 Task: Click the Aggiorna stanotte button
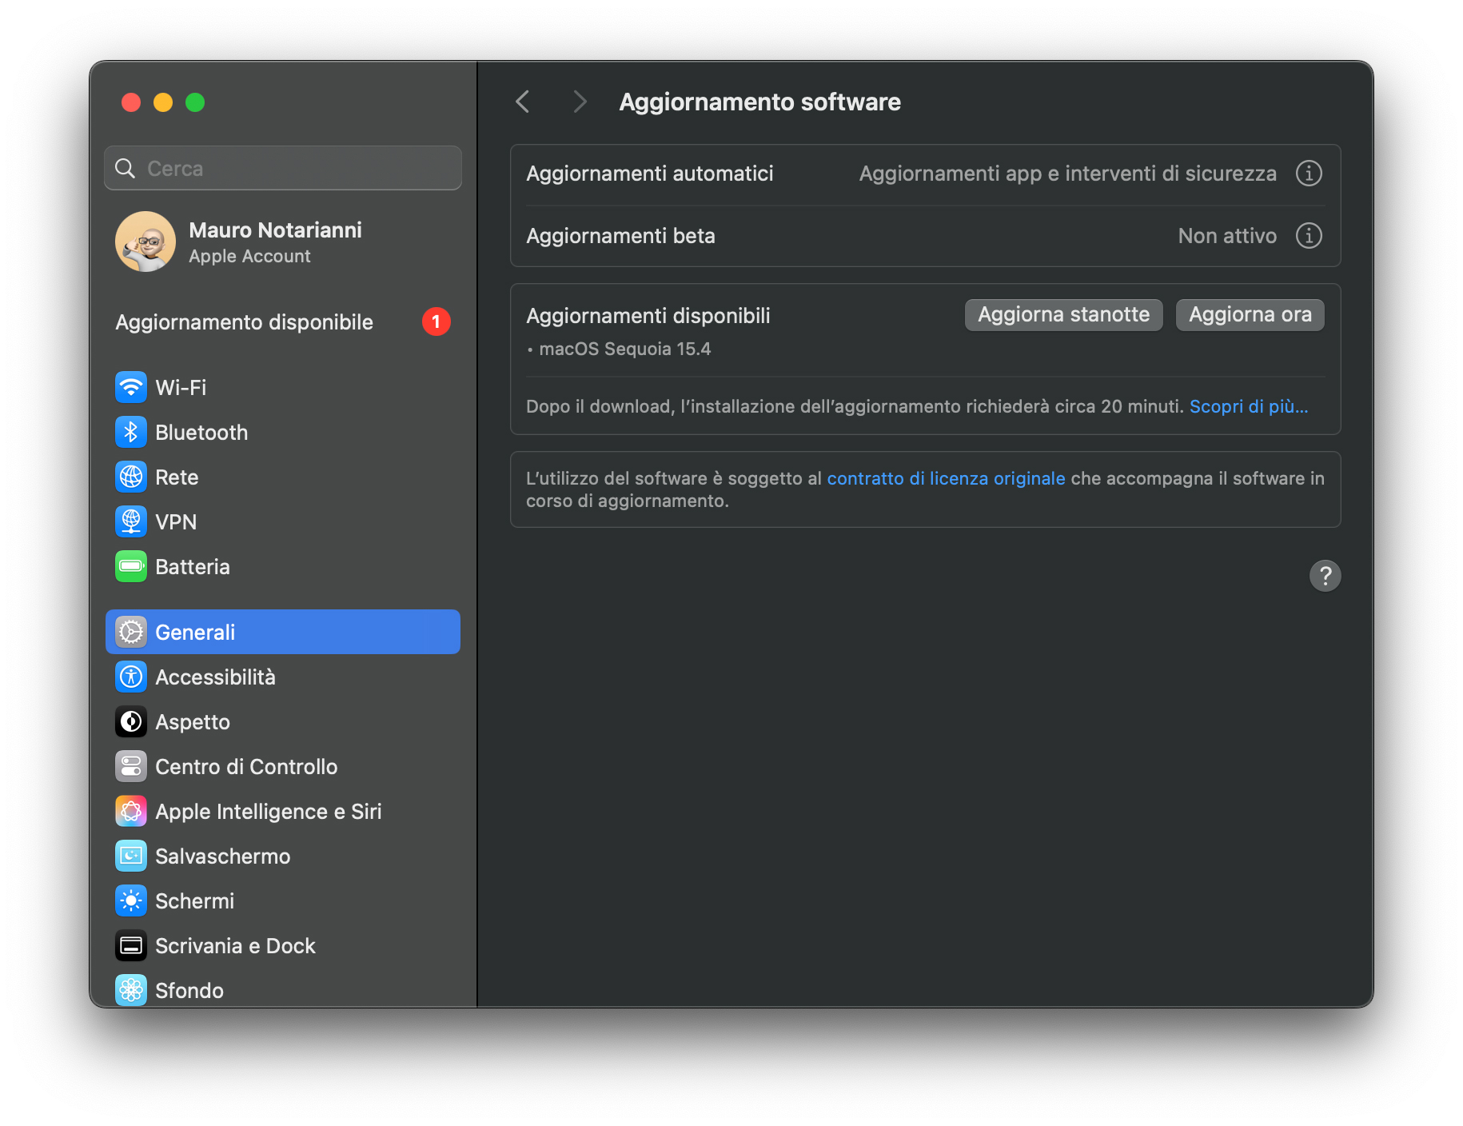[x=1063, y=315]
